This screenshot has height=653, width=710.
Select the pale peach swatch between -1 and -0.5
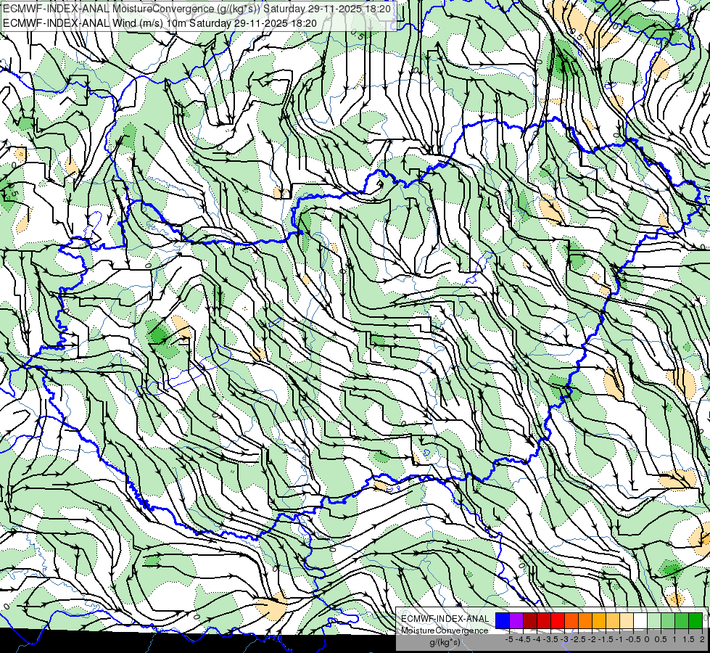(627, 621)
